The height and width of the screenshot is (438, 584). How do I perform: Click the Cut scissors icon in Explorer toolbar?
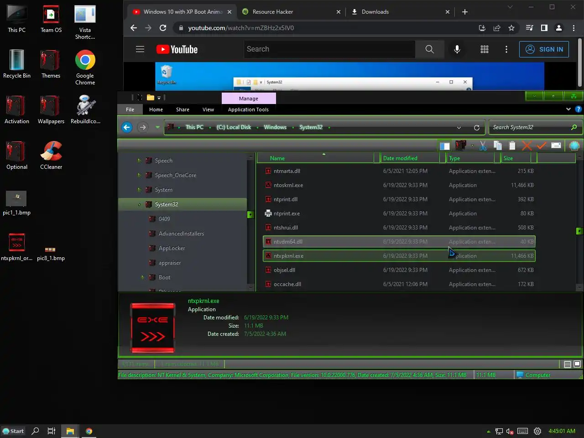[483, 146]
